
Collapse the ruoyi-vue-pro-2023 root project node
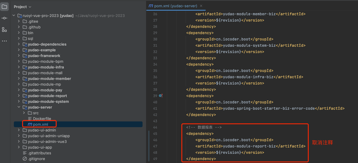tap(14, 15)
